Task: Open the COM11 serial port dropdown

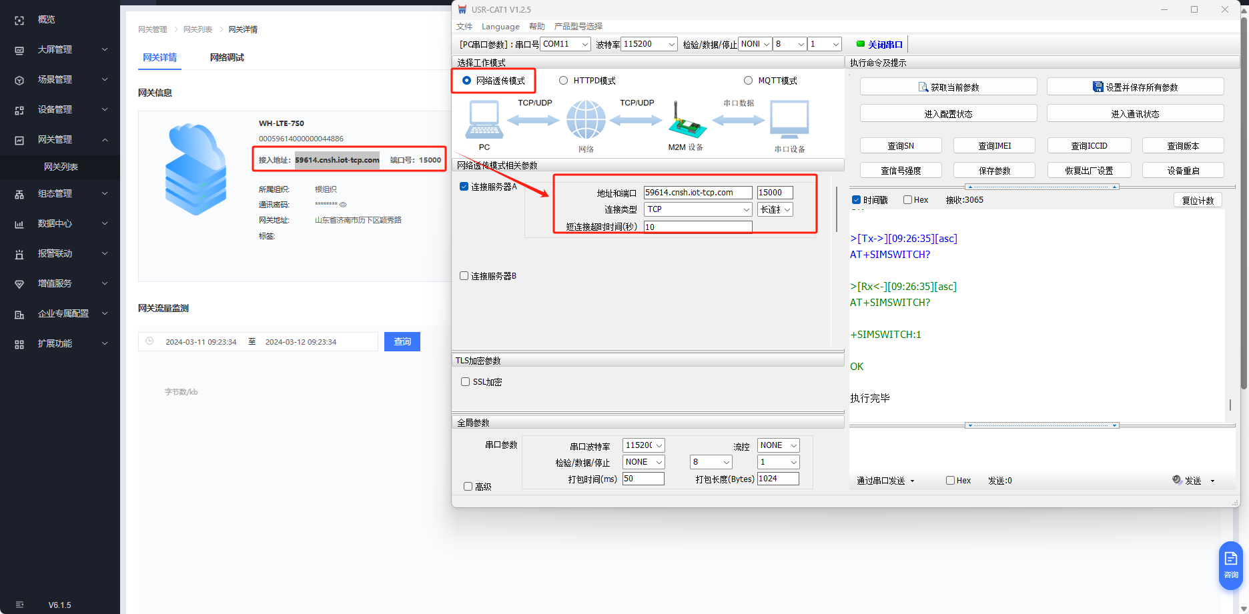Action: coord(565,44)
